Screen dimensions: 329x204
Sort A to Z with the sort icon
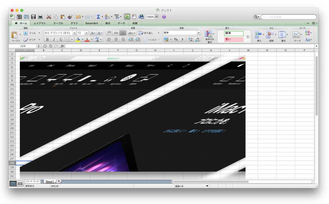(107, 17)
